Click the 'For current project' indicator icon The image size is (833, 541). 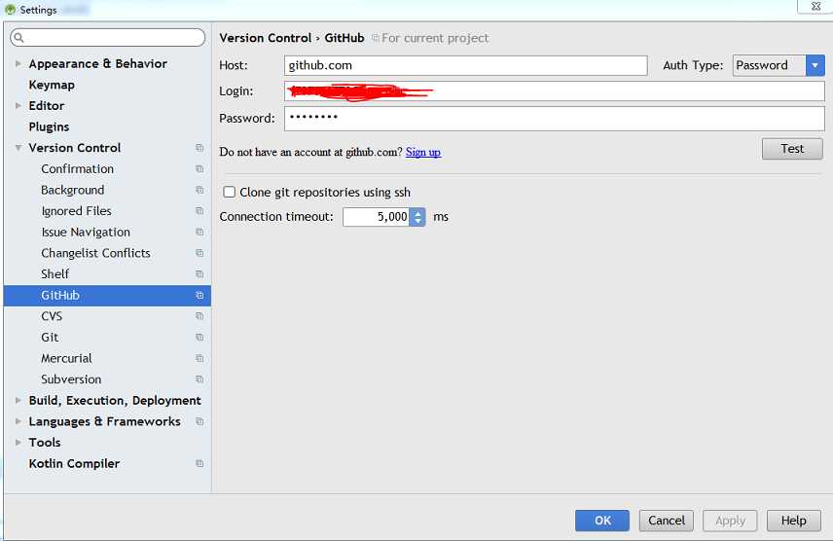point(376,38)
